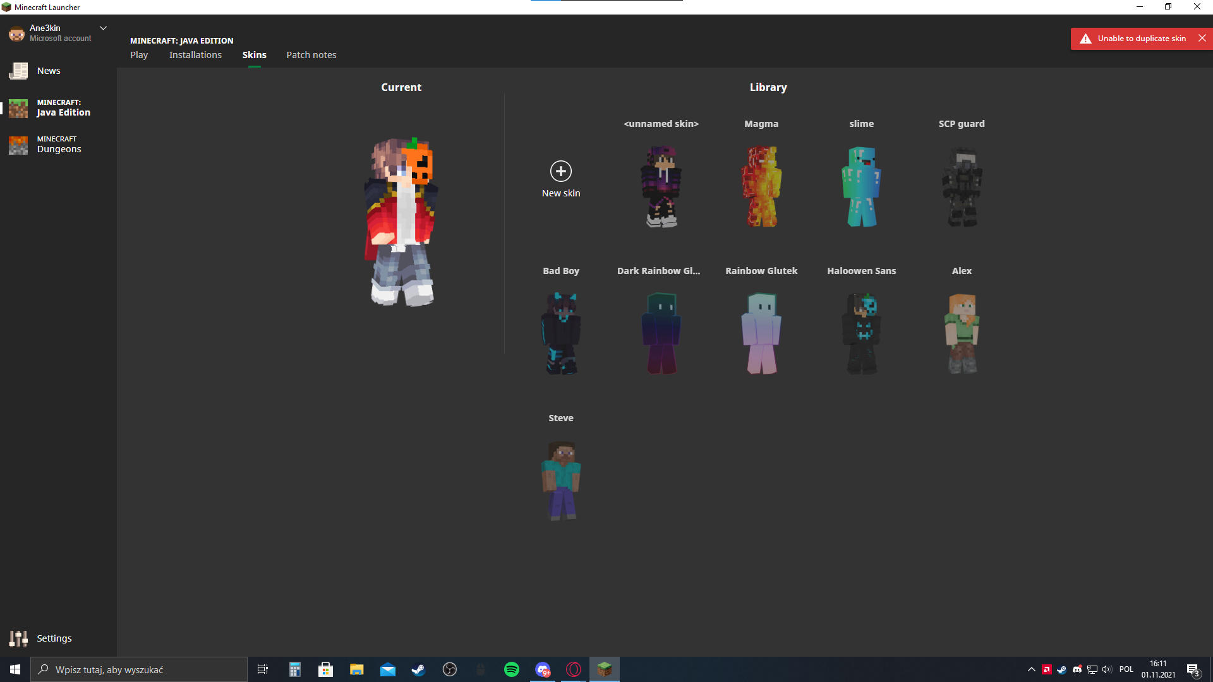Open Steam from the taskbar

418,669
